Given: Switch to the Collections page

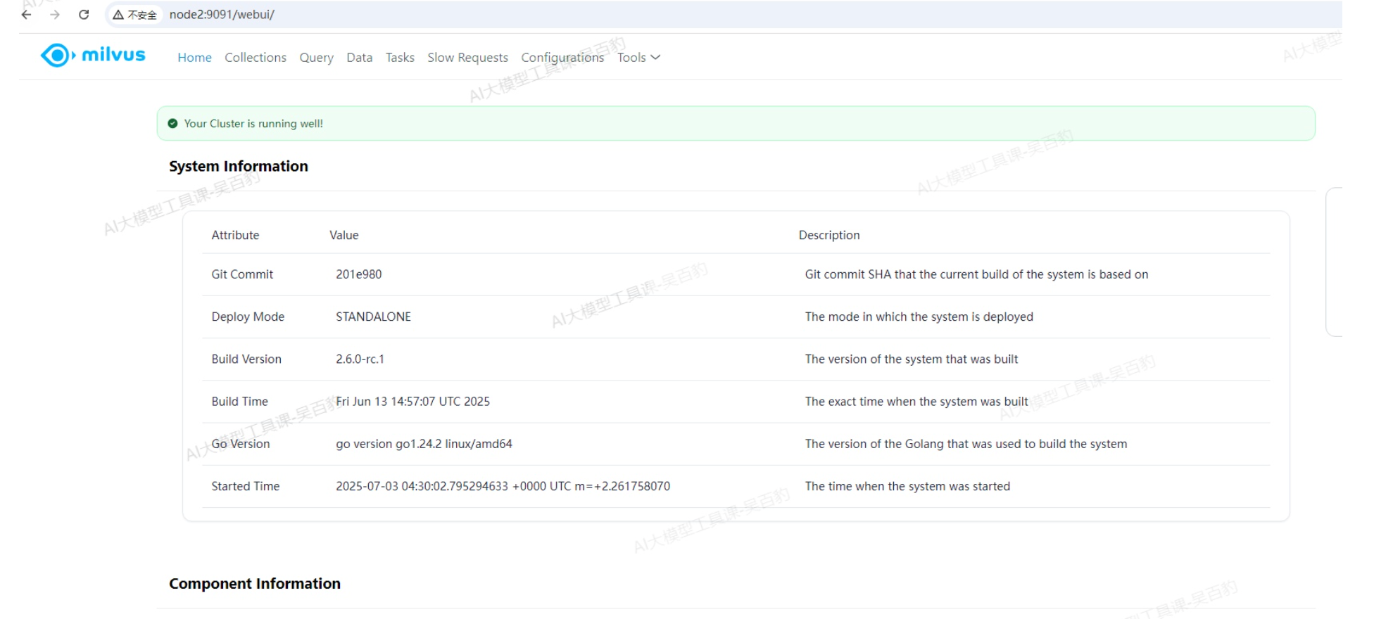Looking at the screenshot, I should coord(256,58).
